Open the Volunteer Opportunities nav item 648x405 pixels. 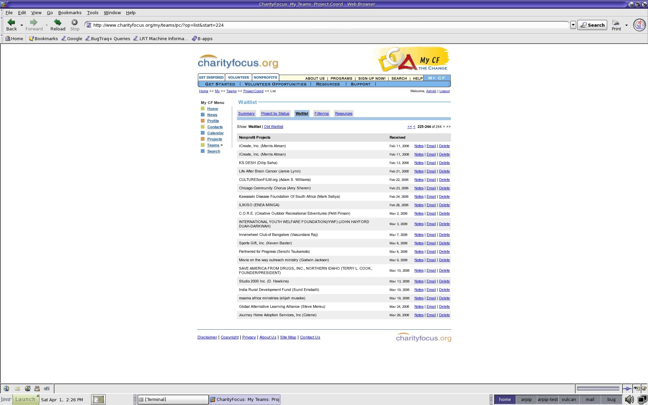click(x=275, y=84)
